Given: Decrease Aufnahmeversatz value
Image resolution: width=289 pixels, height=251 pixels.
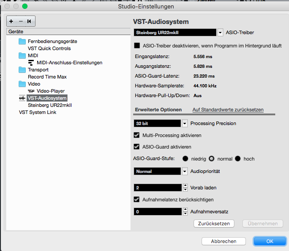Looking at the screenshot, I should click(x=186, y=214).
